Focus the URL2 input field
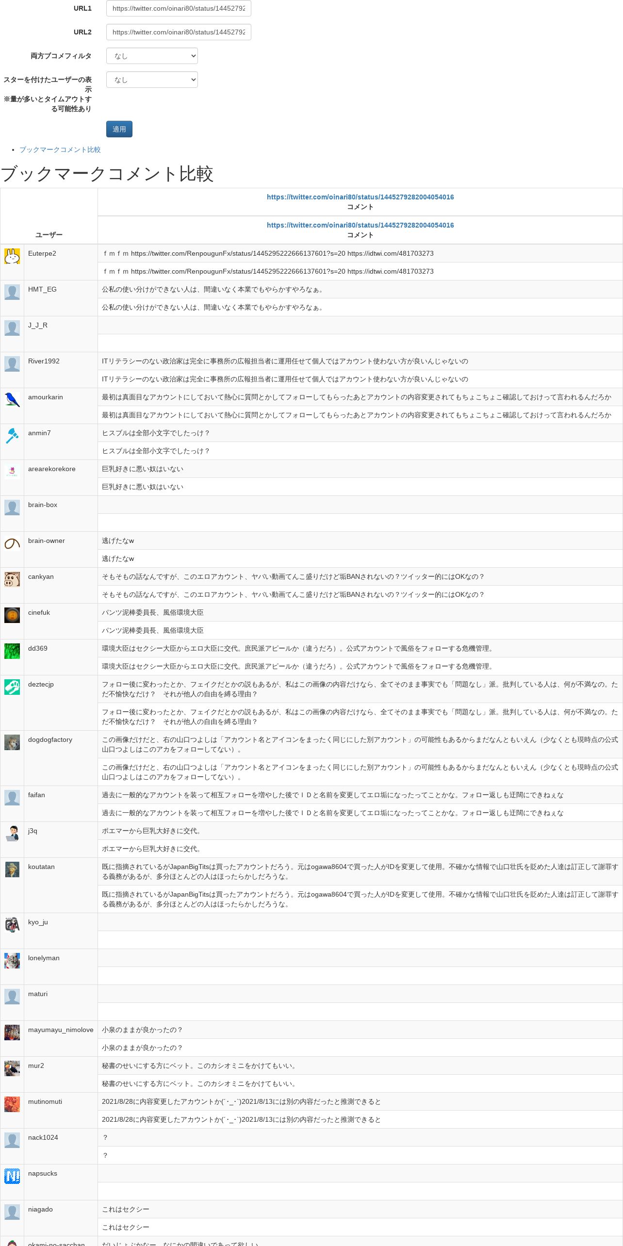623x1246 pixels. click(179, 32)
